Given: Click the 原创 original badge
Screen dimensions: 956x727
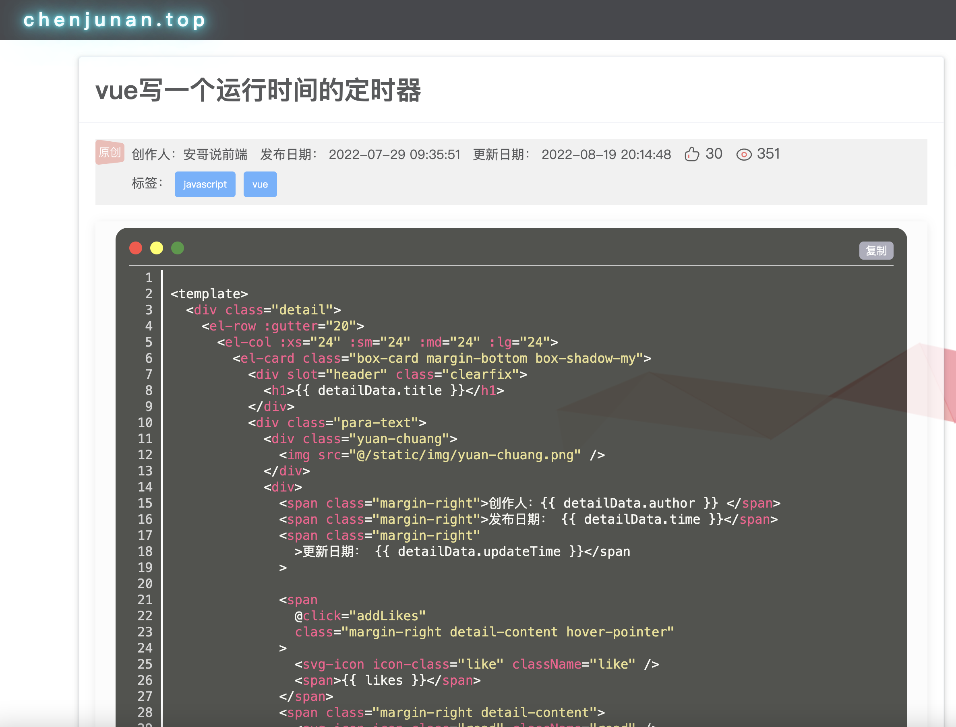Looking at the screenshot, I should [110, 152].
